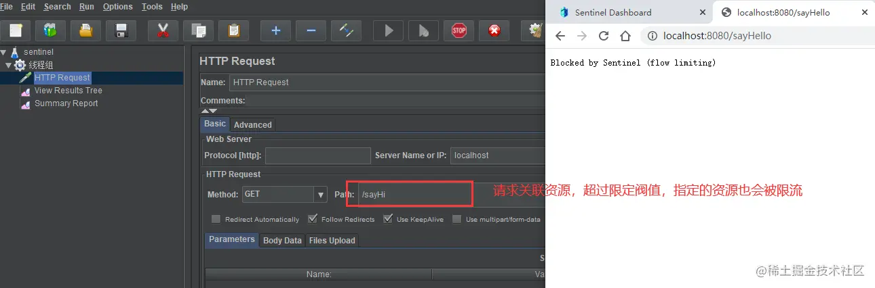Click the minus Collapse All toolbar icon
This screenshot has width=875, height=288.
pos(311,30)
